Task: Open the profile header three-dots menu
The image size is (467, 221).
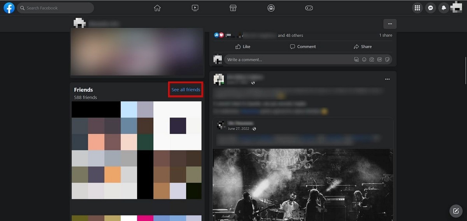Action: 390,24
